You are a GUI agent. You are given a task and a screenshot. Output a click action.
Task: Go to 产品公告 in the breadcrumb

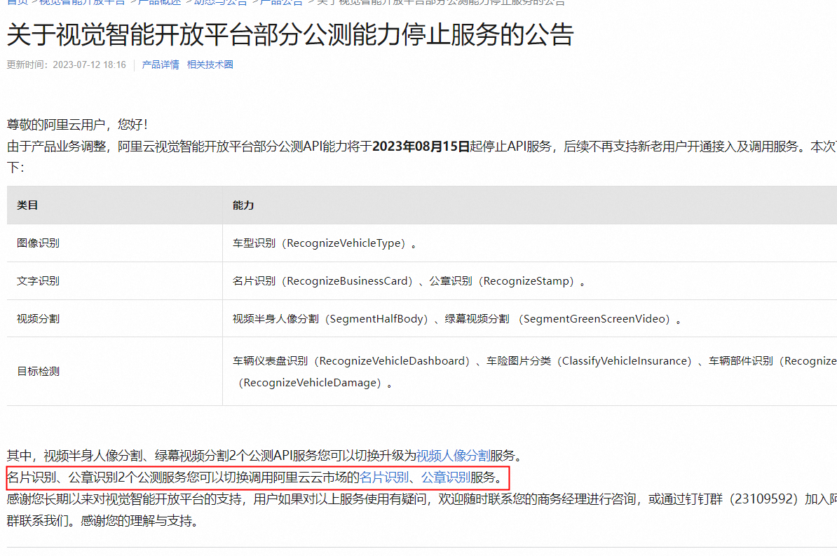tap(281, 2)
